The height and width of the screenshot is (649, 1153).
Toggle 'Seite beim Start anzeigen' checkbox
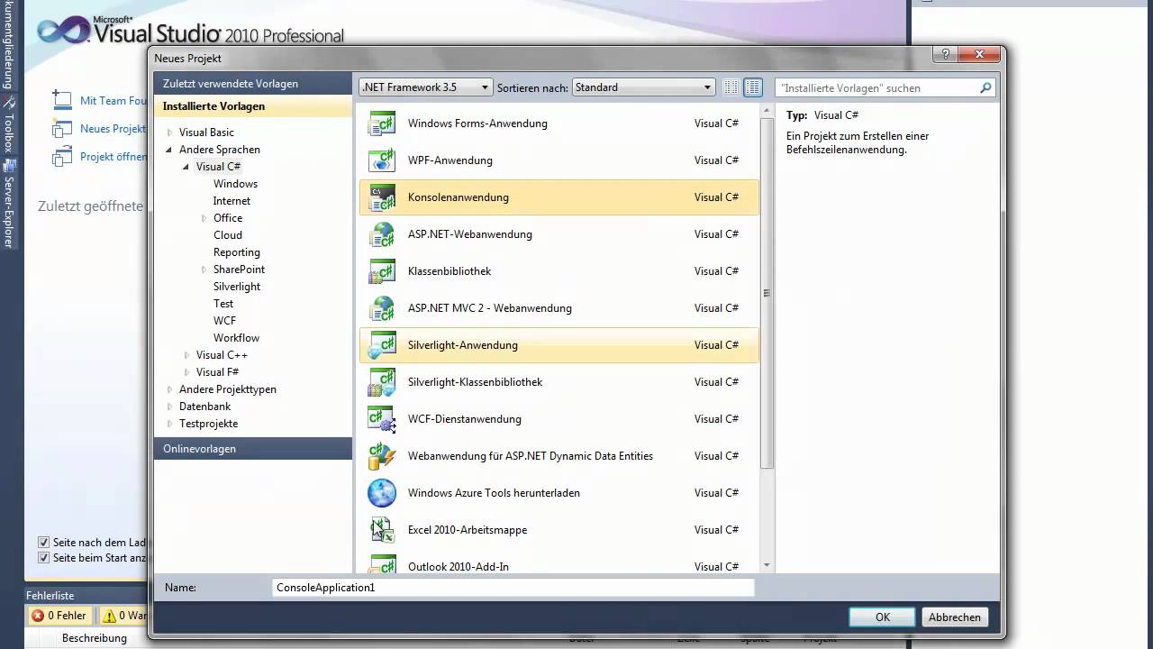pos(43,558)
